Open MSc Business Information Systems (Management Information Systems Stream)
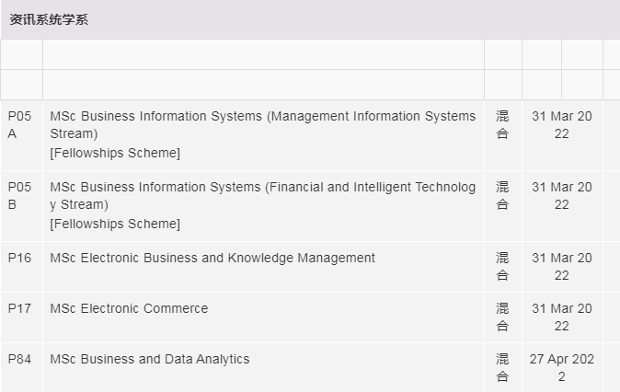Viewport: 620px width, 392px height. click(262, 124)
